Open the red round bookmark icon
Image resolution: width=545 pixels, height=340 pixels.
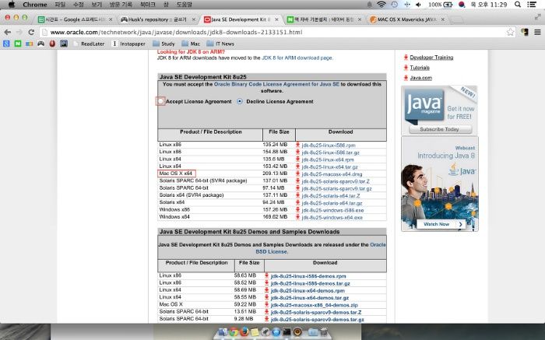[x=52, y=44]
